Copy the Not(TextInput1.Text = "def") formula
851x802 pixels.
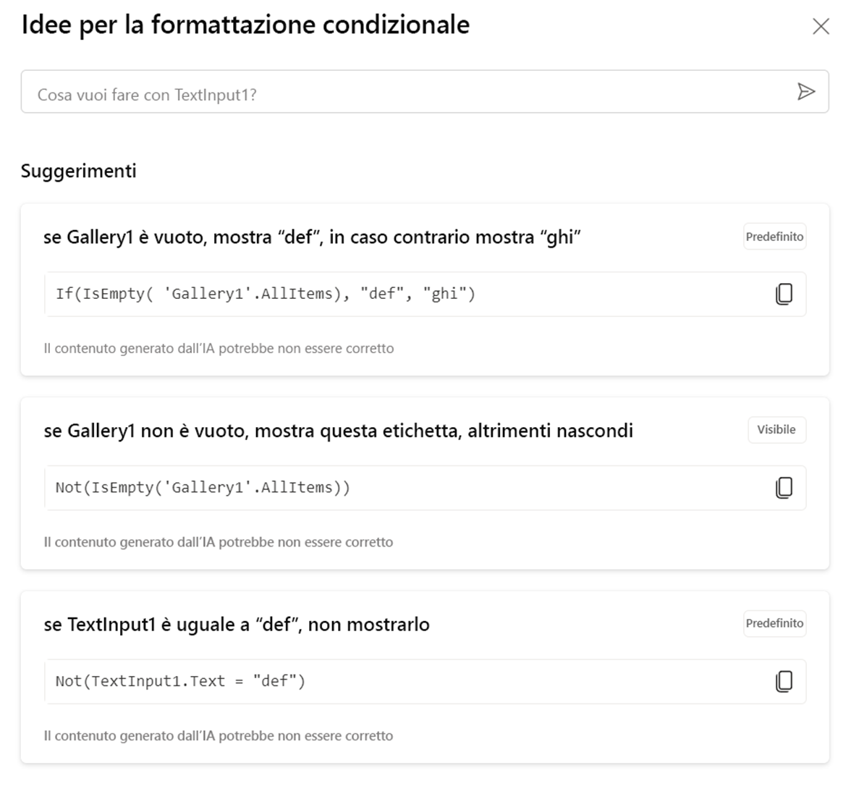784,681
